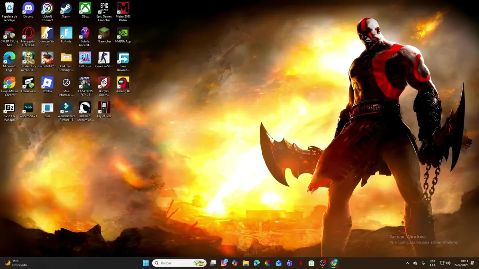The width and height of the screenshot is (479, 269).
Task: Select the Metro 2033 Redux icon
Action: (123, 12)
